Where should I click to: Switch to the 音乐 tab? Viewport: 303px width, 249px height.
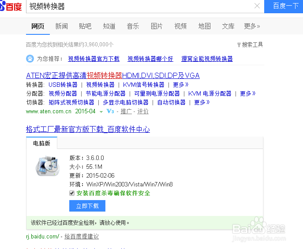(133, 26)
